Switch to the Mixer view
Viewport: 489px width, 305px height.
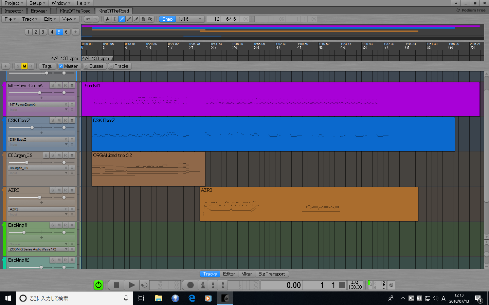point(247,274)
